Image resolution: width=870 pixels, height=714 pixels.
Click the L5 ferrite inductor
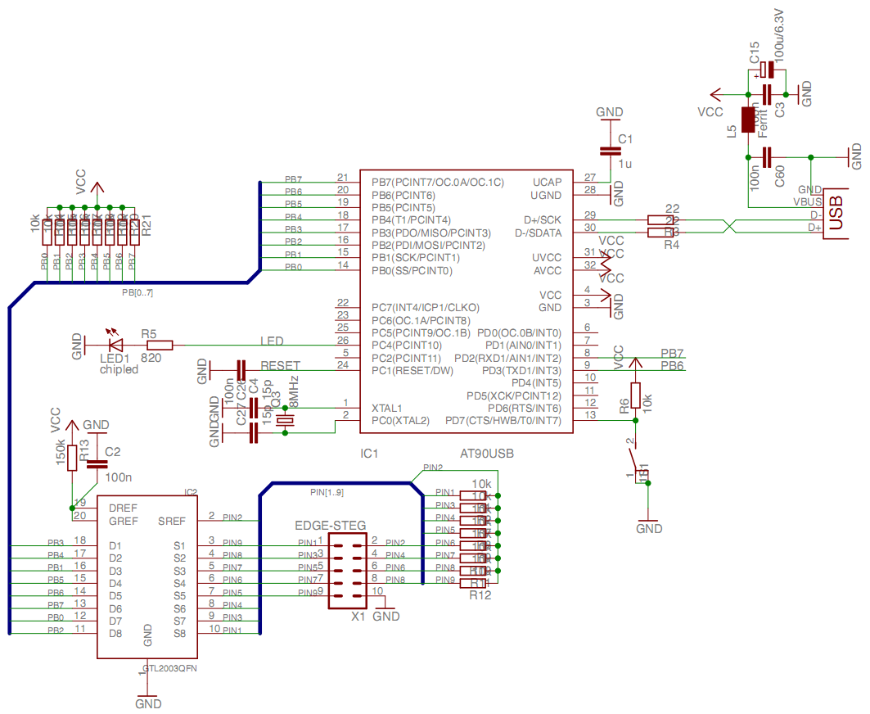[x=748, y=120]
